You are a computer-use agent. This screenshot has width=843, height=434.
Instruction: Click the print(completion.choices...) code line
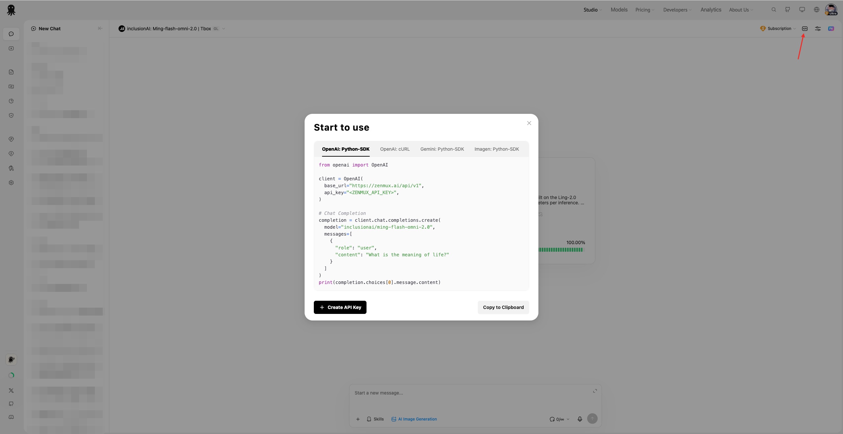click(379, 282)
